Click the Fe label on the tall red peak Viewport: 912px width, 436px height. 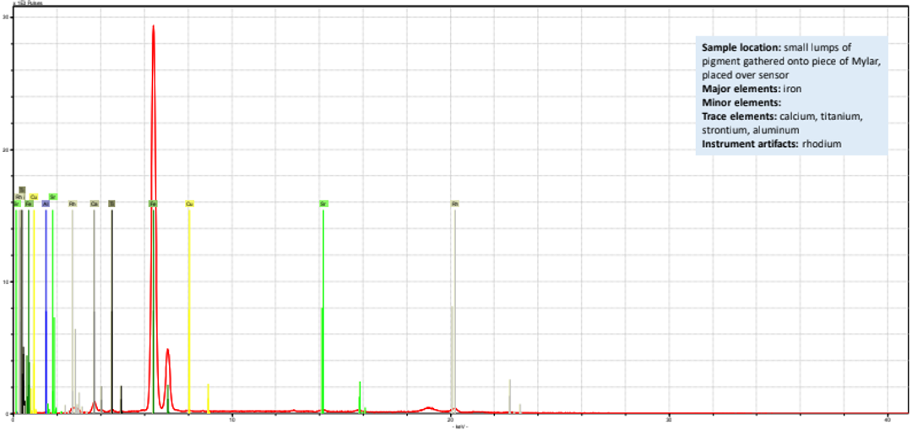pos(153,204)
